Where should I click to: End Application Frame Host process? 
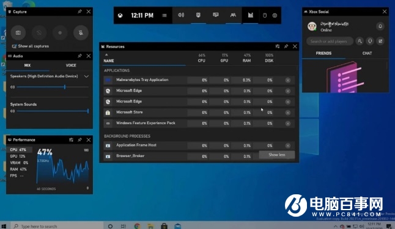click(x=287, y=146)
